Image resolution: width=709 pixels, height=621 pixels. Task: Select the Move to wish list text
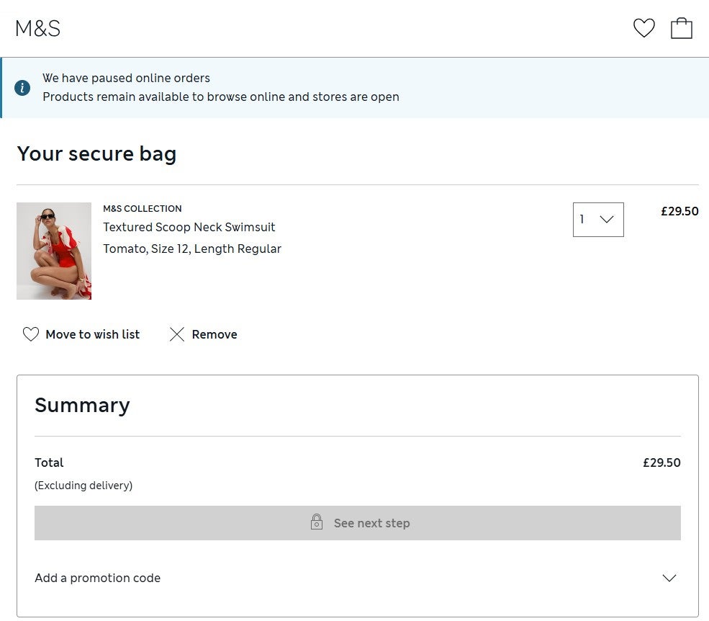92,334
